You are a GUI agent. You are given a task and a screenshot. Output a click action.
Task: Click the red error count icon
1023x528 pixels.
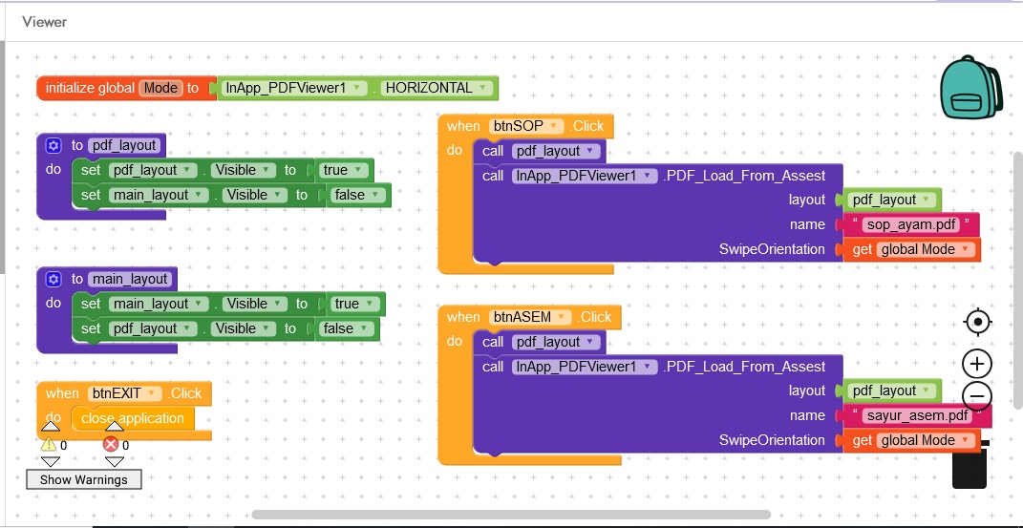111,444
